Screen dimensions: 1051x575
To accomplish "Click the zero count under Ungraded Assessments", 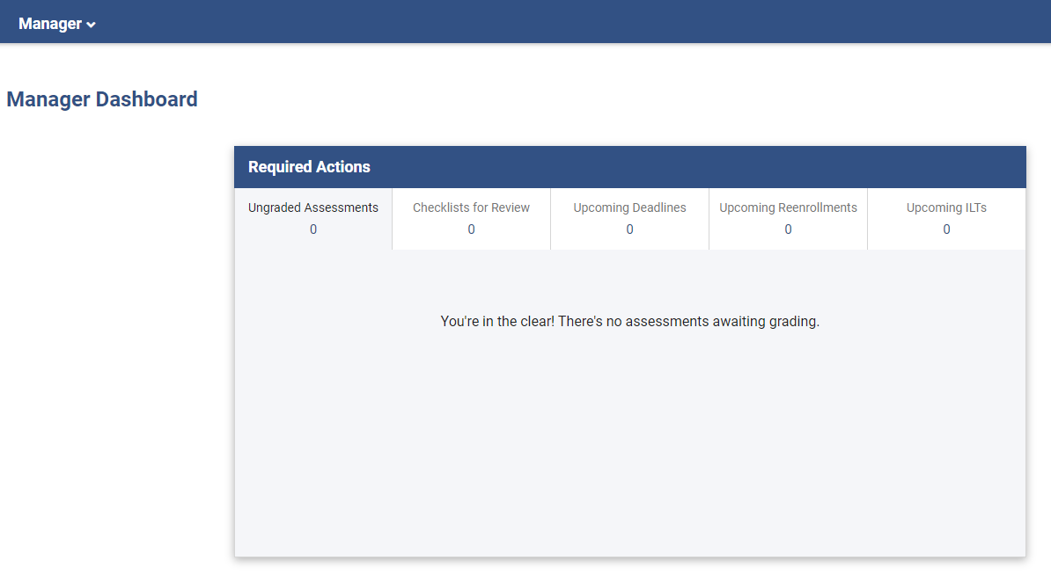I will click(x=312, y=229).
